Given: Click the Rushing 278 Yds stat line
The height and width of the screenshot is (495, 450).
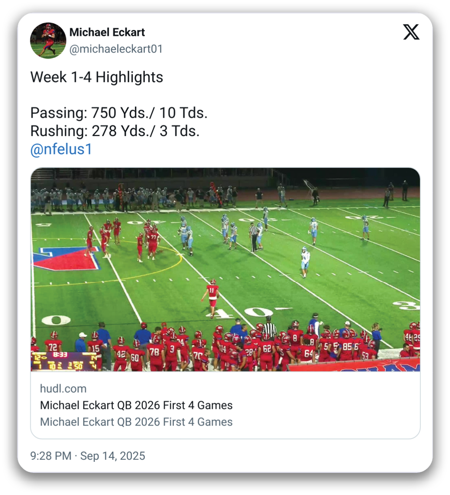Looking at the screenshot, I should point(115,131).
